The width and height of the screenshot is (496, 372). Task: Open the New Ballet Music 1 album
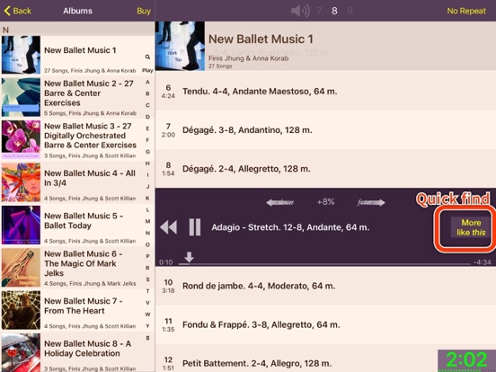[x=77, y=55]
